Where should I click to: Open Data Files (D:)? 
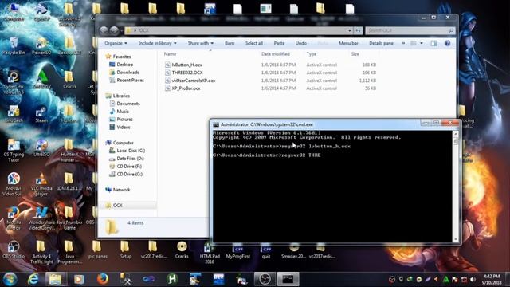coord(127,158)
